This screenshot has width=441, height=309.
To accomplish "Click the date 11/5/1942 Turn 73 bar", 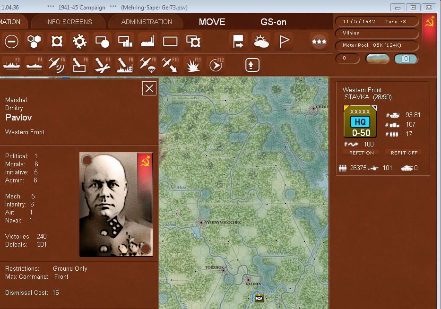I will [376, 21].
